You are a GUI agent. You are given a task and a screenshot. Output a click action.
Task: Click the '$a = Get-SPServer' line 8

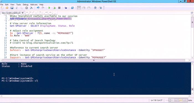(x=42, y=33)
